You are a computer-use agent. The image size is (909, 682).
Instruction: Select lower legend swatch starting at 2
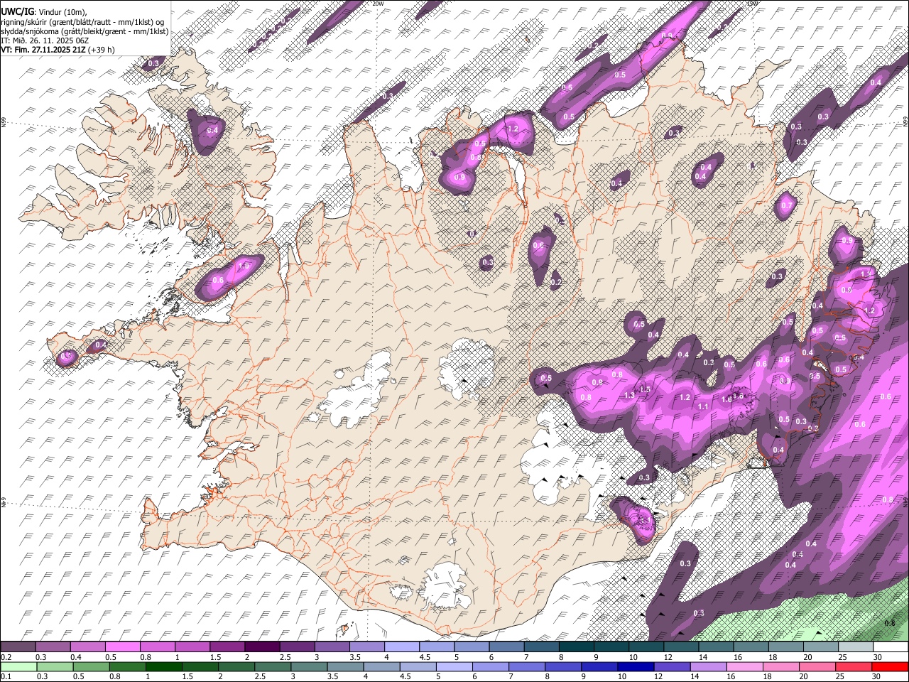click(x=236, y=666)
